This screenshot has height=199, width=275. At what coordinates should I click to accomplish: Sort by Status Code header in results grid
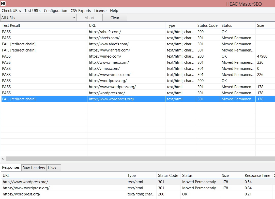pos(208,25)
